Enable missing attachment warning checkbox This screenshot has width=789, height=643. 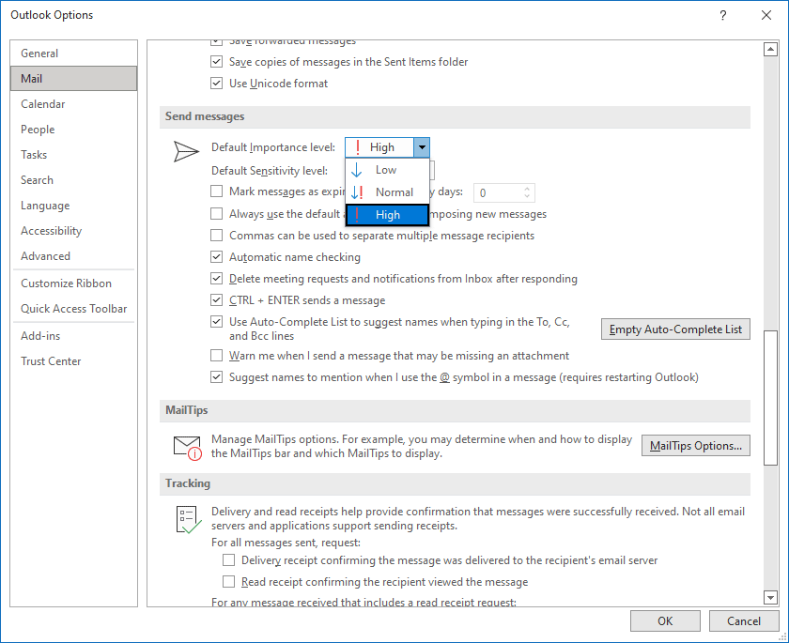coord(217,356)
